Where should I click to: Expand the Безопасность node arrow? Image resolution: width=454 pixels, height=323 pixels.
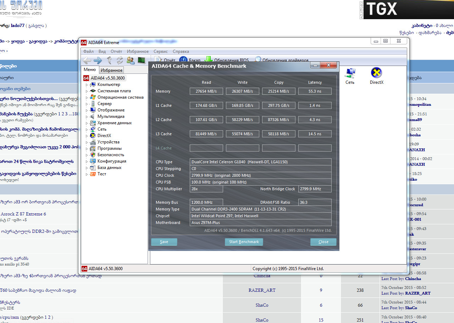(x=87, y=155)
